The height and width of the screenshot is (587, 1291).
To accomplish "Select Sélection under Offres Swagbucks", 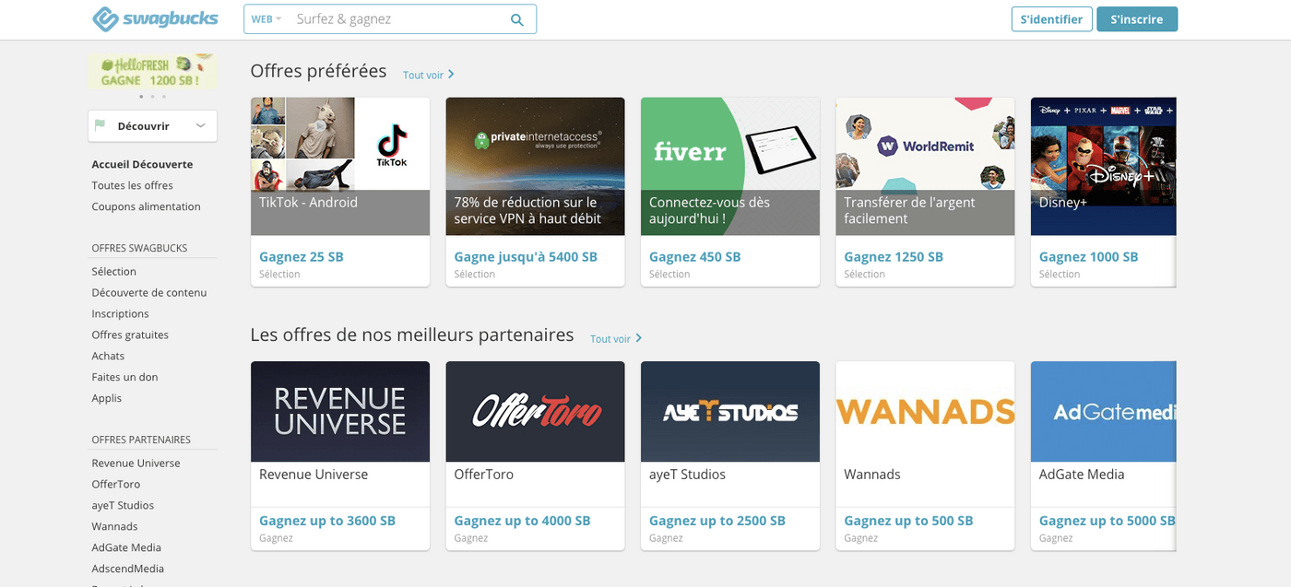I will 113,271.
